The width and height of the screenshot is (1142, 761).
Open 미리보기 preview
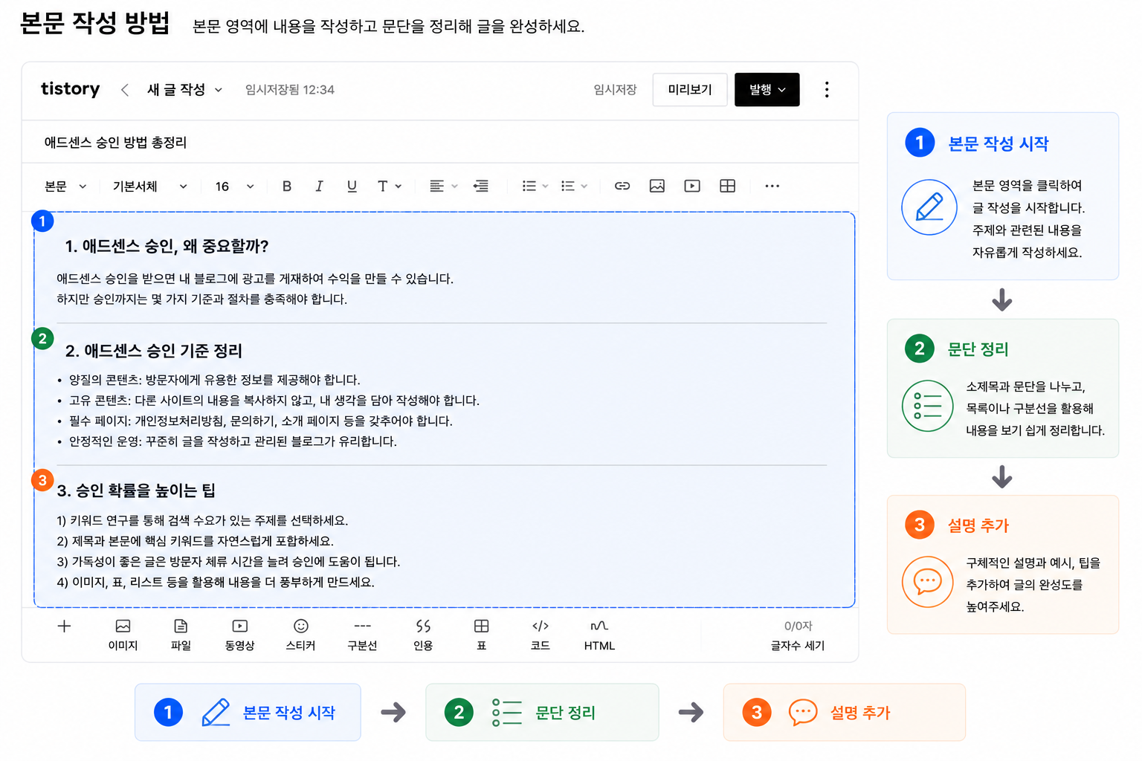pos(690,90)
